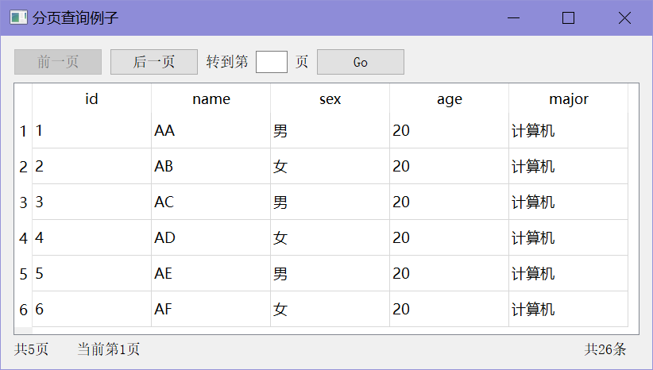Click the name column header

[211, 98]
